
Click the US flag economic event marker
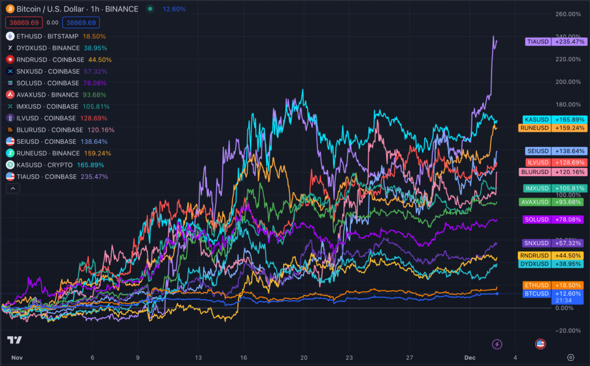pyautogui.click(x=540, y=344)
